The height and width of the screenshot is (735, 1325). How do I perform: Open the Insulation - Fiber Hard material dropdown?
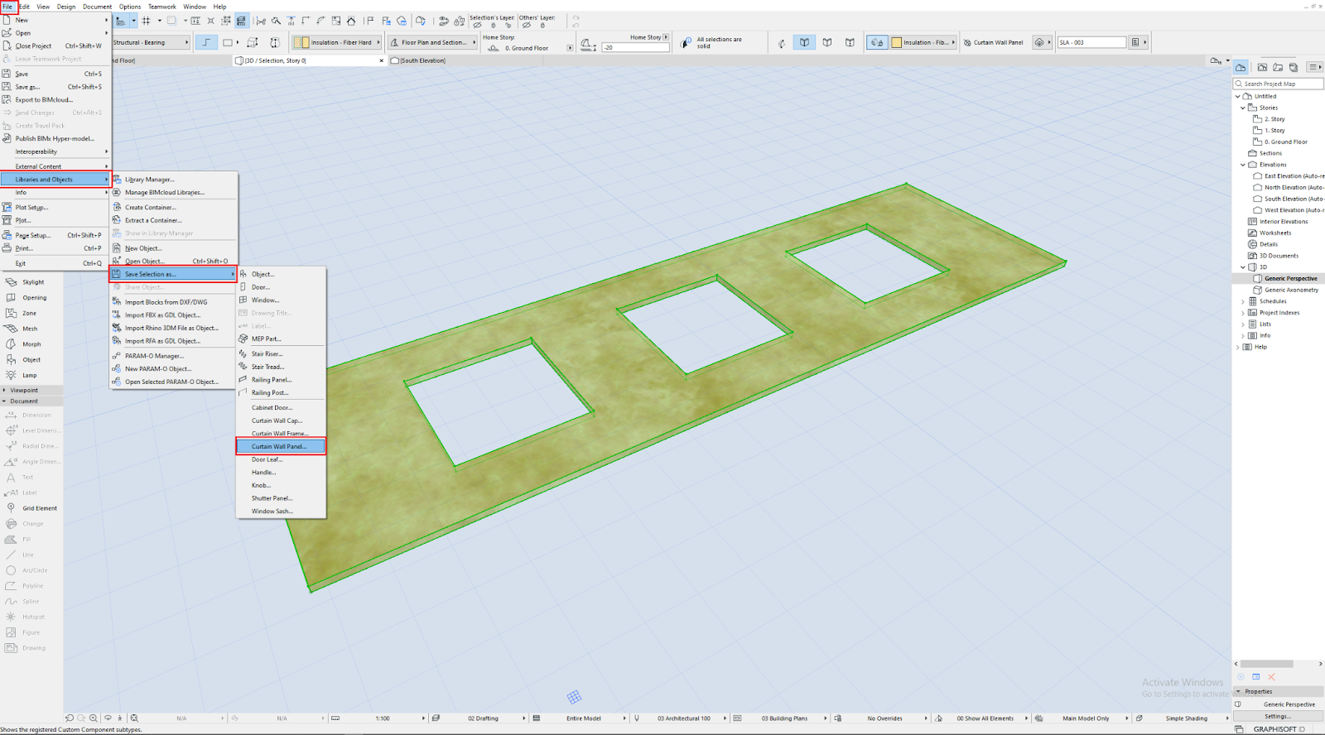point(337,42)
